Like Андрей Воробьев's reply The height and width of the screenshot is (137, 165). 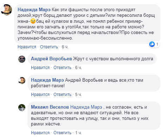coord(40,68)
